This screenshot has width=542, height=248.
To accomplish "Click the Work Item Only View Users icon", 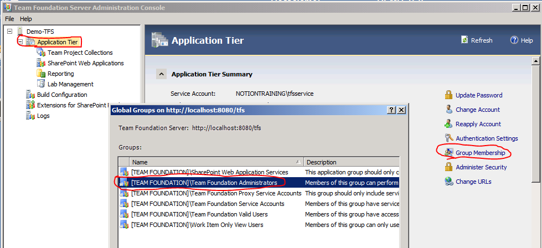I will click(x=124, y=225).
